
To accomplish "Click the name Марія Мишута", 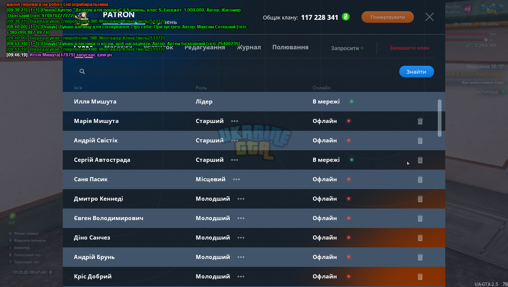I will pos(96,121).
